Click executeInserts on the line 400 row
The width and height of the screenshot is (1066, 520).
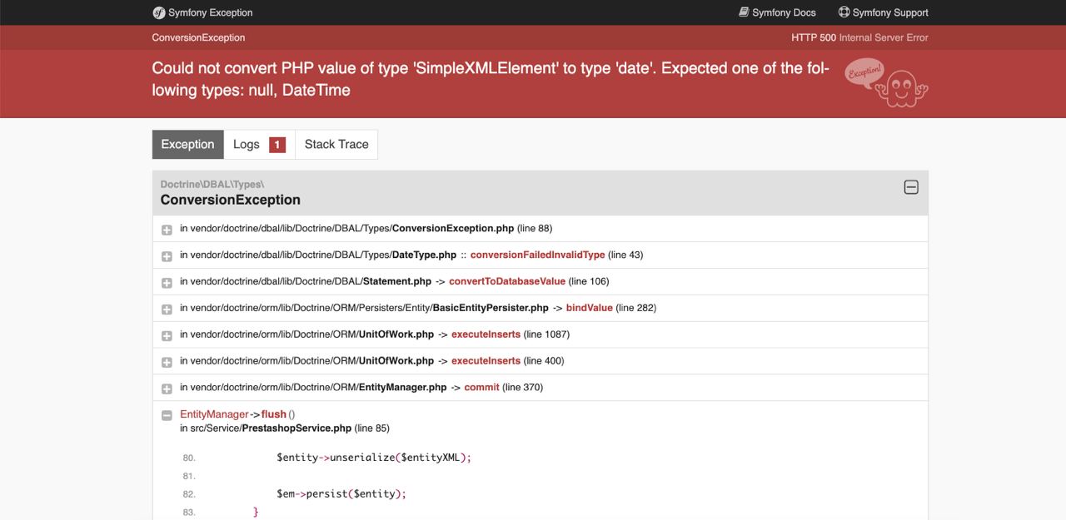click(486, 361)
